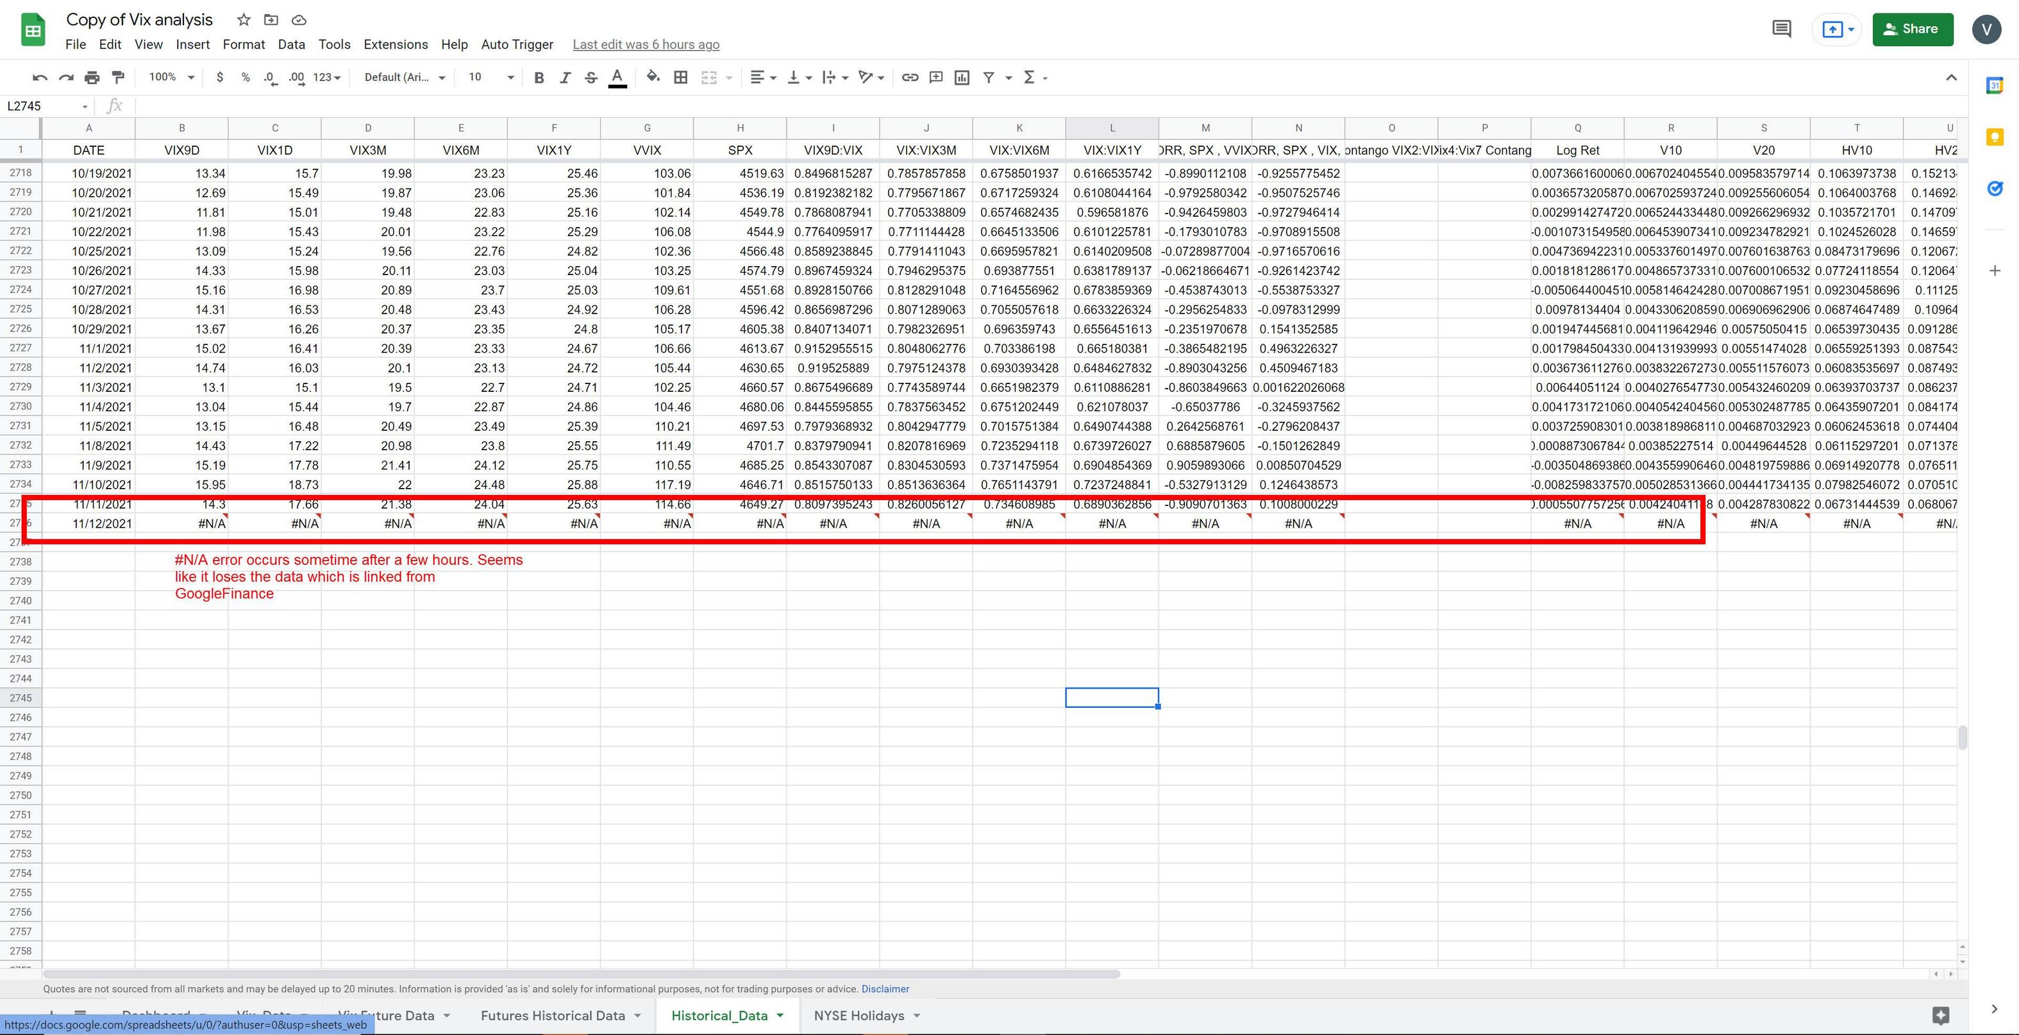Open the text color picker
Image resolution: width=2019 pixels, height=1035 pixels.
click(617, 77)
